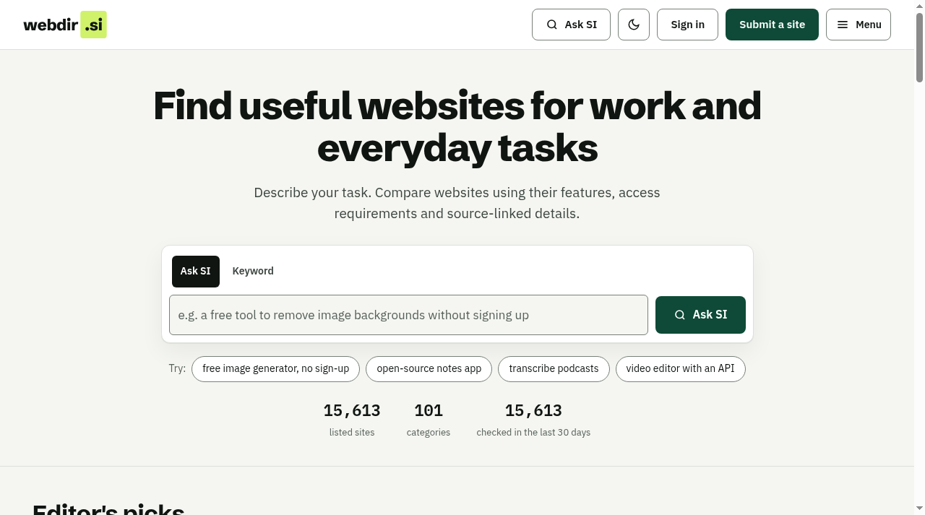Screen dimensions: 925x515
Task: Open Ask SI from the header
Action: [x=571, y=25]
